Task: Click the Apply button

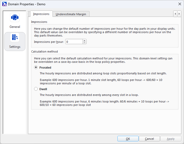Action: (x=171, y=139)
